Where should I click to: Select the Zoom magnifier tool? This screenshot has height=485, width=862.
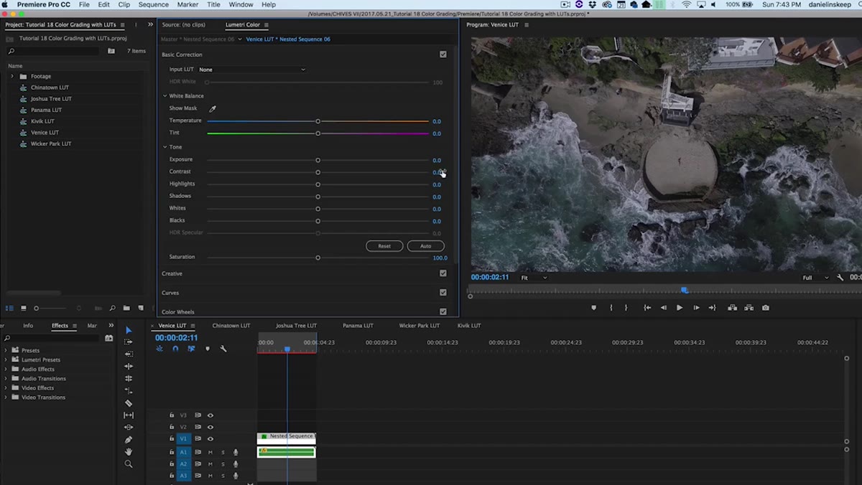pyautogui.click(x=129, y=464)
